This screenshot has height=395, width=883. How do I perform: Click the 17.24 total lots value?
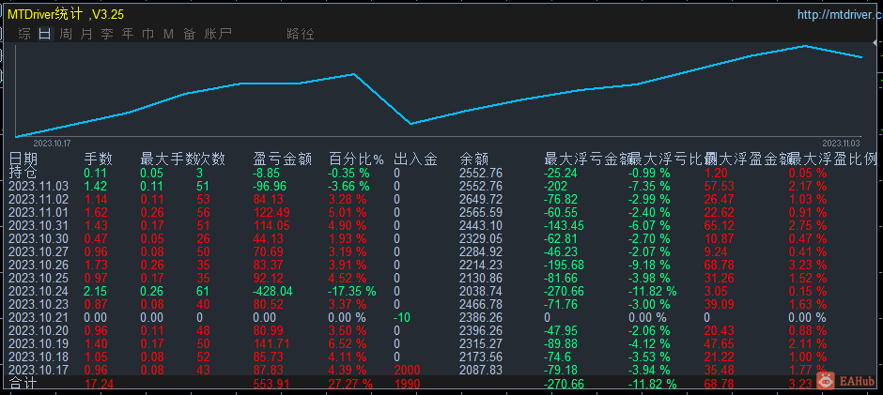[x=100, y=384]
